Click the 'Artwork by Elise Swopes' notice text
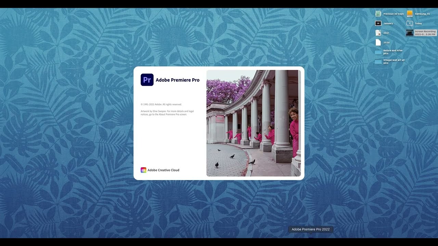The width and height of the screenshot is (438, 246). point(167,113)
